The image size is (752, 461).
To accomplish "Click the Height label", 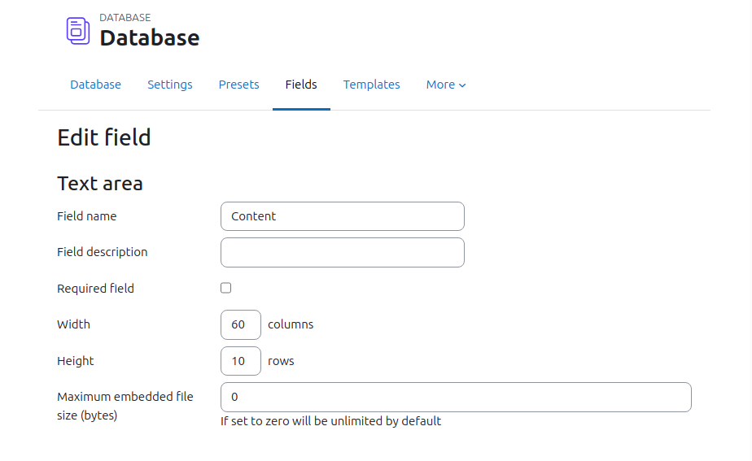I will 76,361.
